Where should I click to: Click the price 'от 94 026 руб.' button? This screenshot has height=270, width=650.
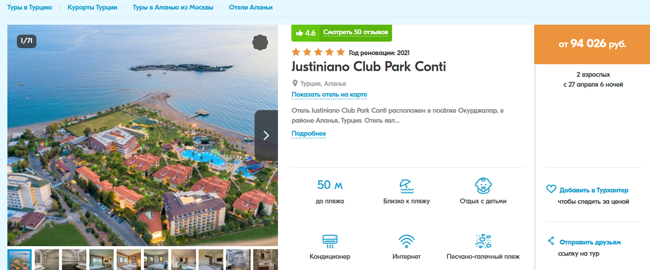click(592, 44)
